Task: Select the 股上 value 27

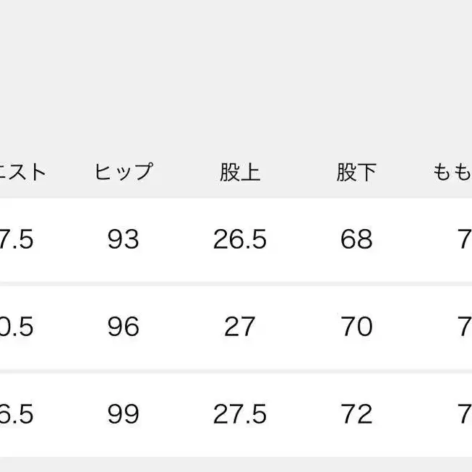Action: [240, 327]
